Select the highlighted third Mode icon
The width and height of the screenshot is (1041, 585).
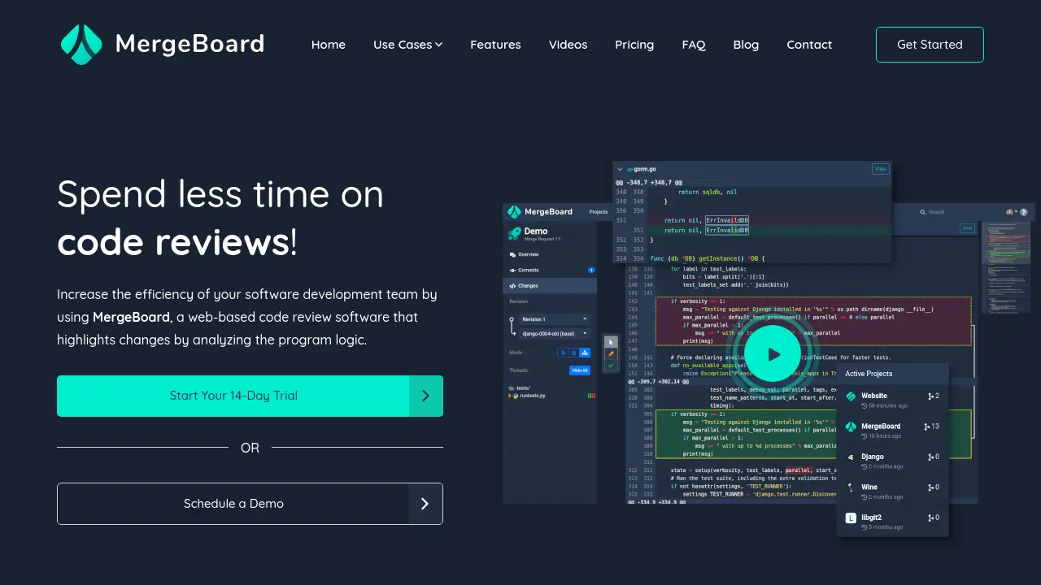[584, 353]
